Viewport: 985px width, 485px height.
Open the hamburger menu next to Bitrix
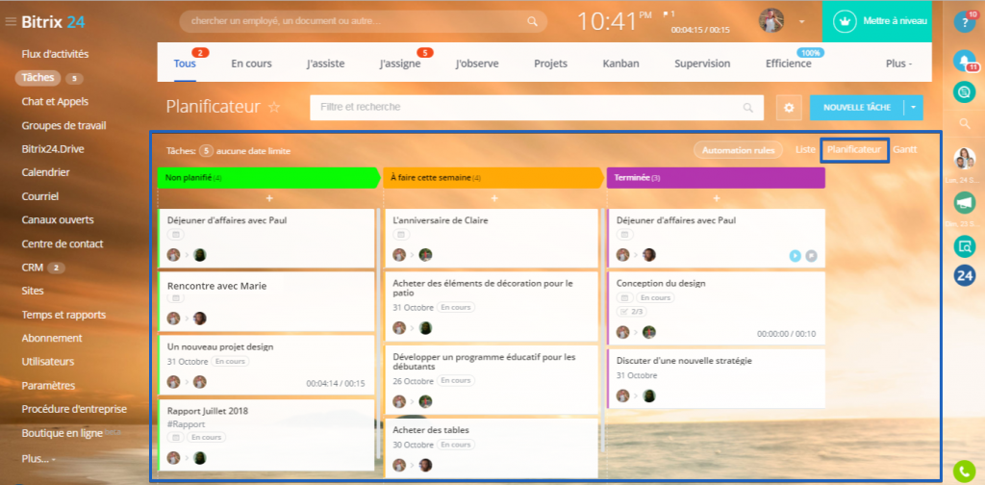(x=10, y=22)
